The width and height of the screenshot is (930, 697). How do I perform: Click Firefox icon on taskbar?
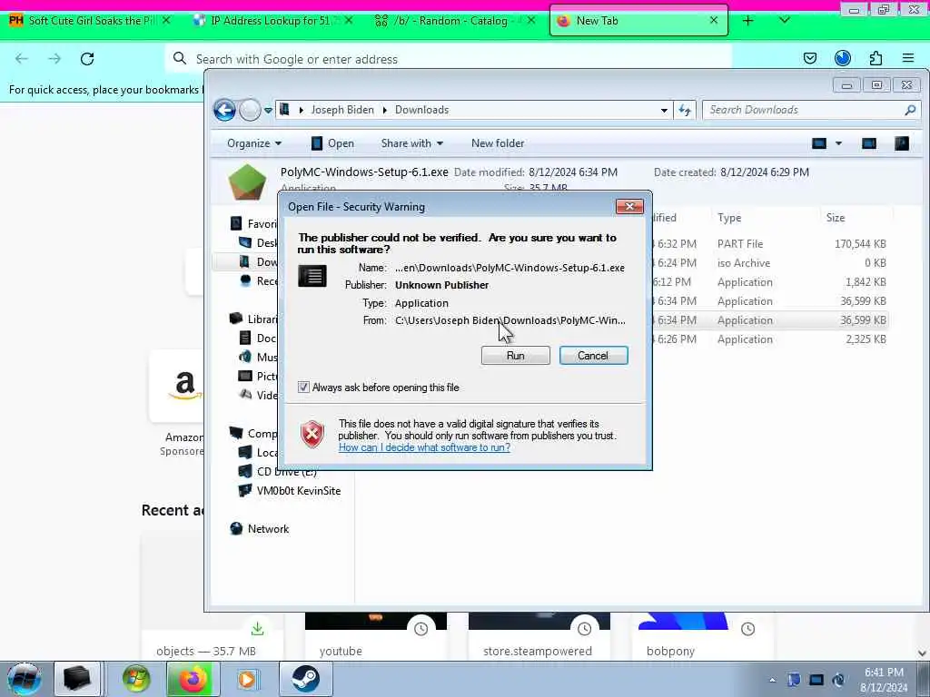point(193,679)
